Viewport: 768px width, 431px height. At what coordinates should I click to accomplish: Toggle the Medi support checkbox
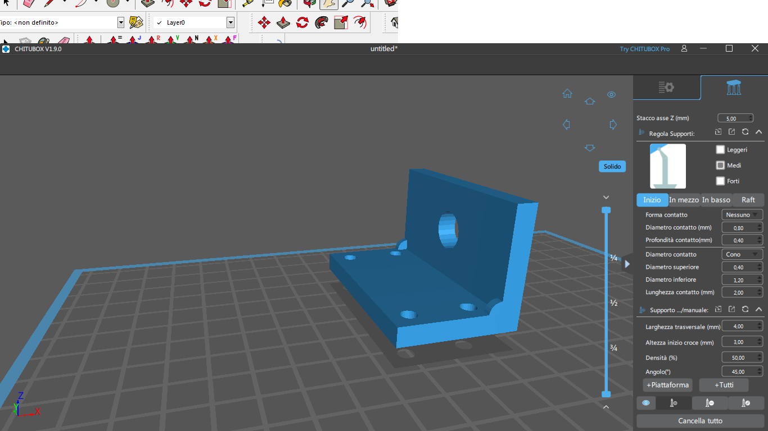(x=720, y=166)
